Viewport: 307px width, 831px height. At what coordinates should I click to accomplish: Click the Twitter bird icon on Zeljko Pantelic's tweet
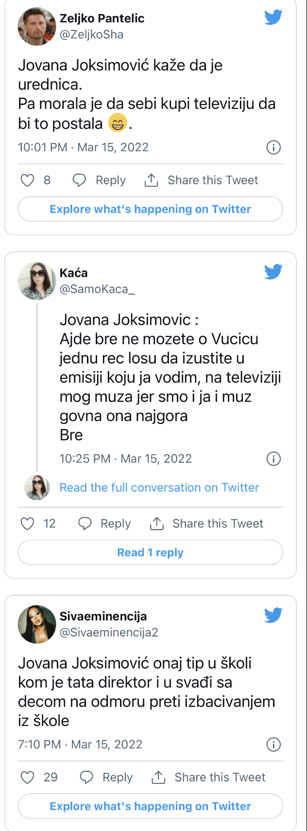click(273, 18)
